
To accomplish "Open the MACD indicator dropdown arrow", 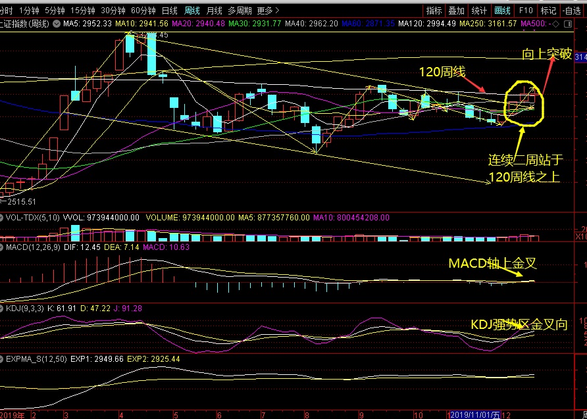I will (x=2, y=247).
